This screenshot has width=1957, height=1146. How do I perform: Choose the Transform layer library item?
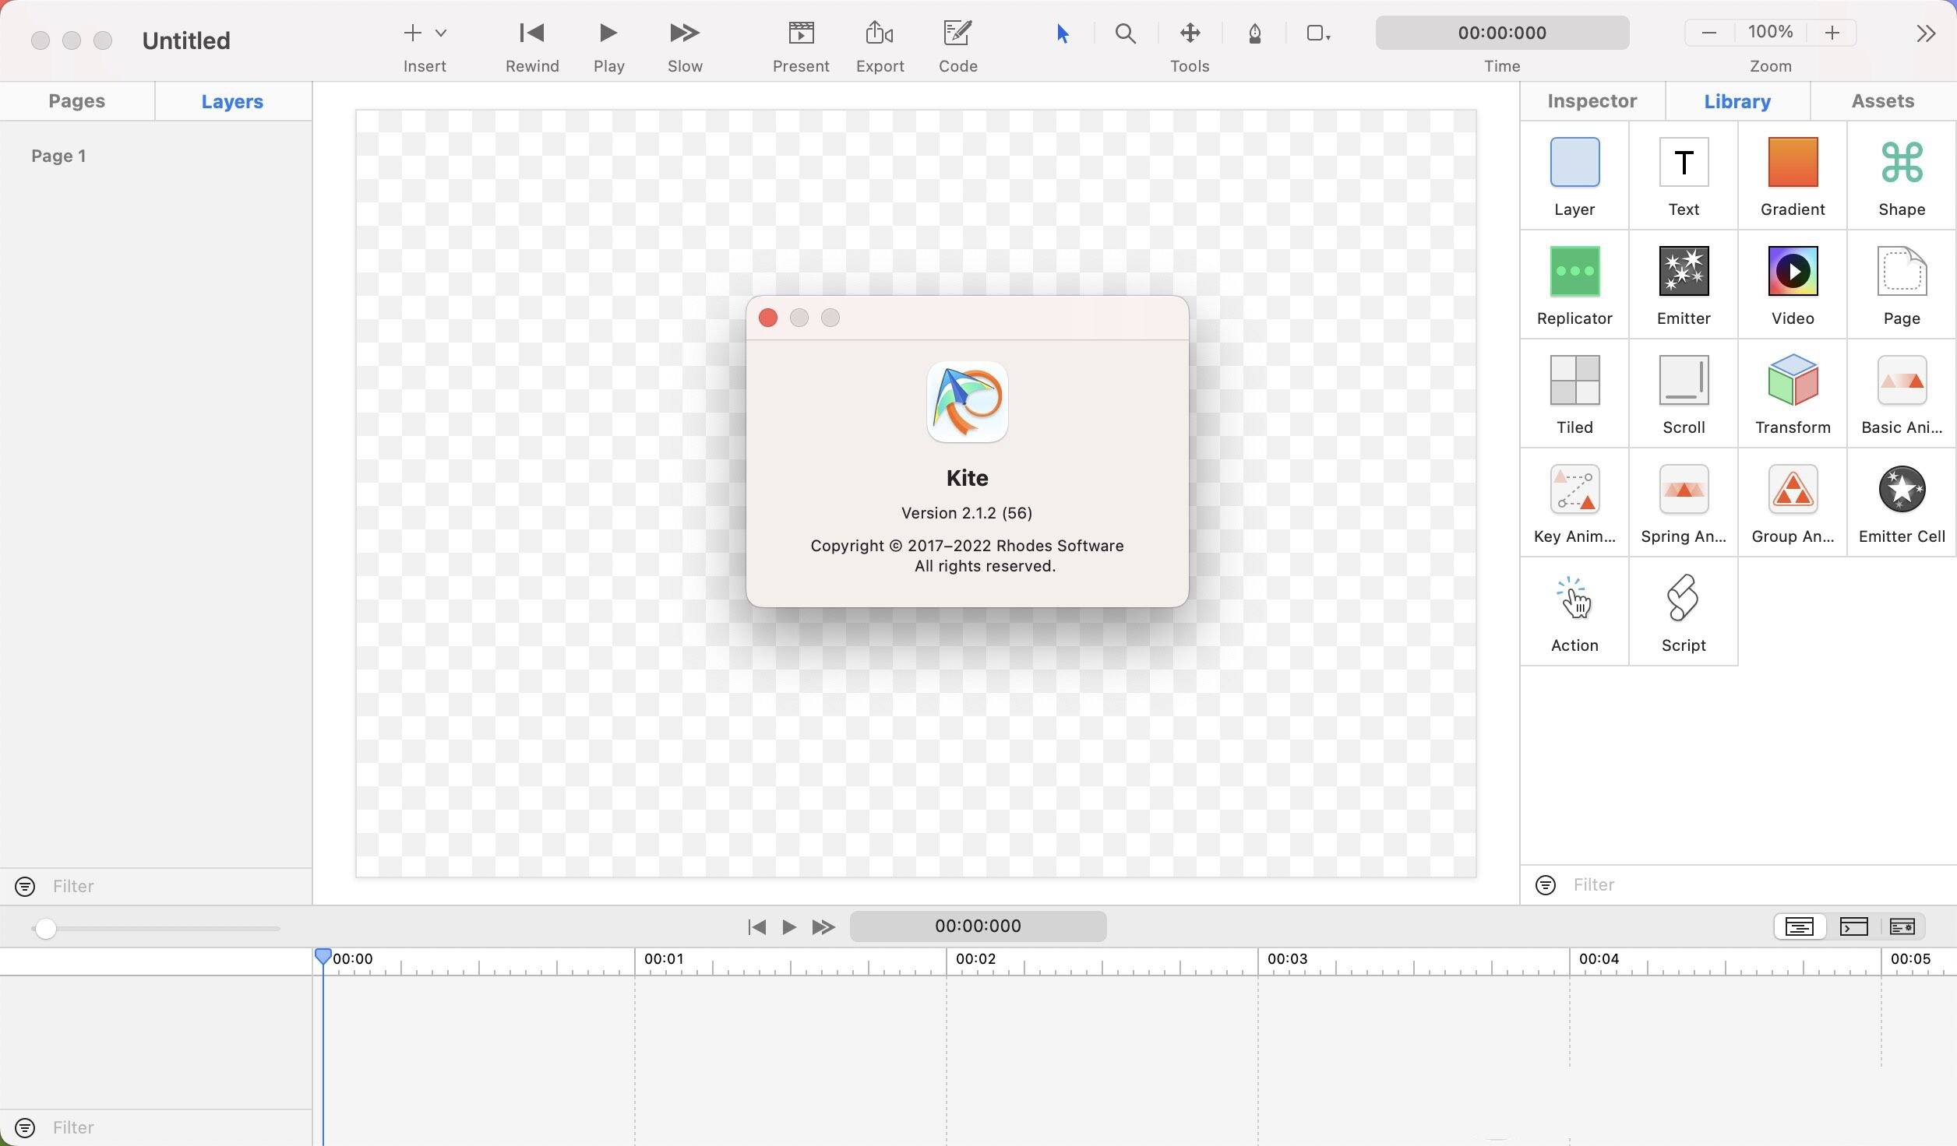(x=1793, y=394)
